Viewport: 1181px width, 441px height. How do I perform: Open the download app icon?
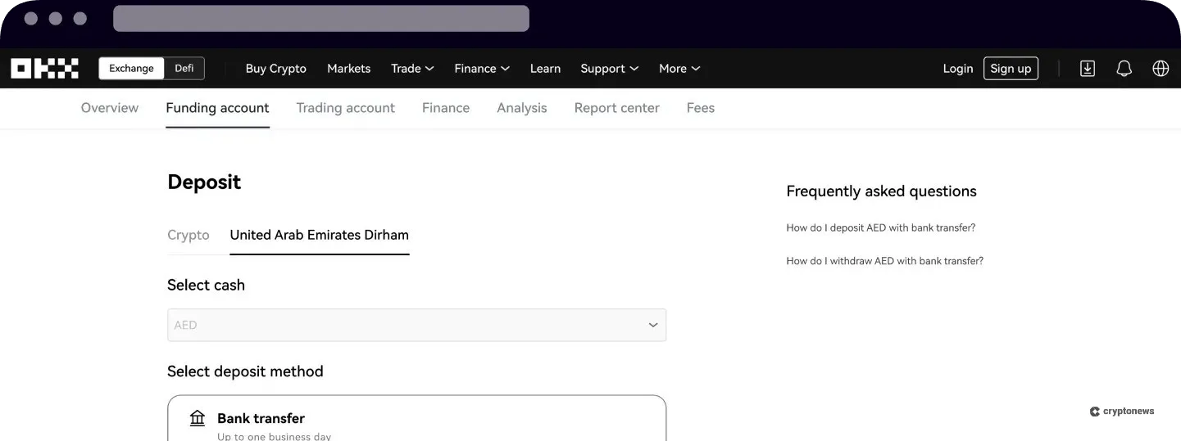pyautogui.click(x=1088, y=69)
